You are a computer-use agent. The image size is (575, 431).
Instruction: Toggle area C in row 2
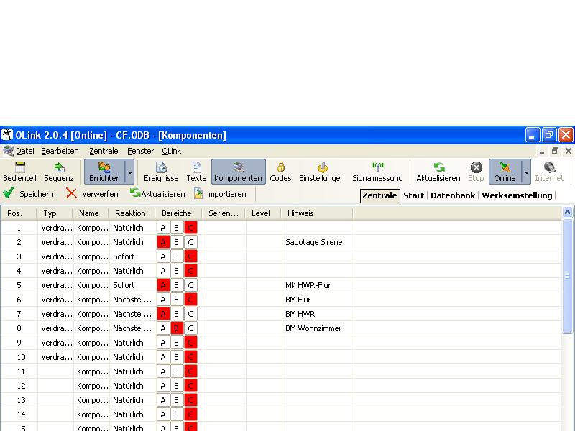point(190,242)
